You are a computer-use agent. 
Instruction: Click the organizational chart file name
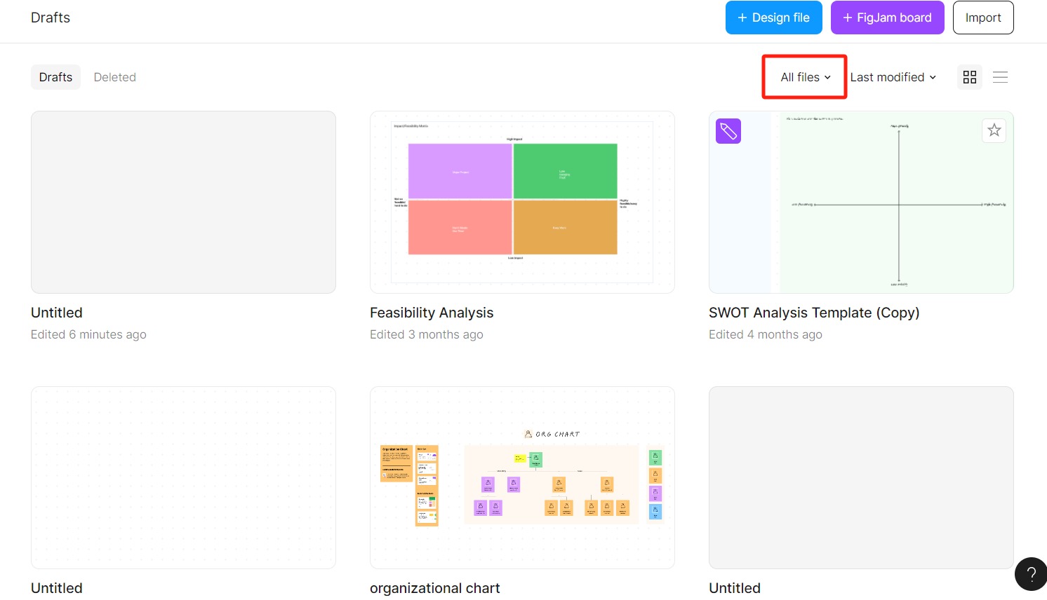tap(435, 588)
